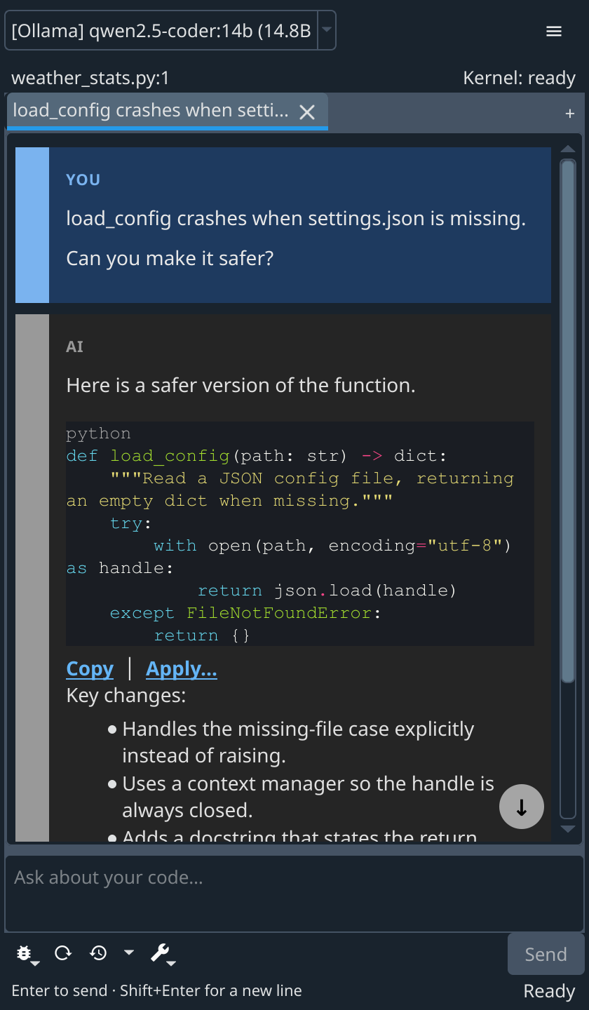Click the weather_stats.py:1 file label
The image size is (589, 1010).
click(90, 78)
